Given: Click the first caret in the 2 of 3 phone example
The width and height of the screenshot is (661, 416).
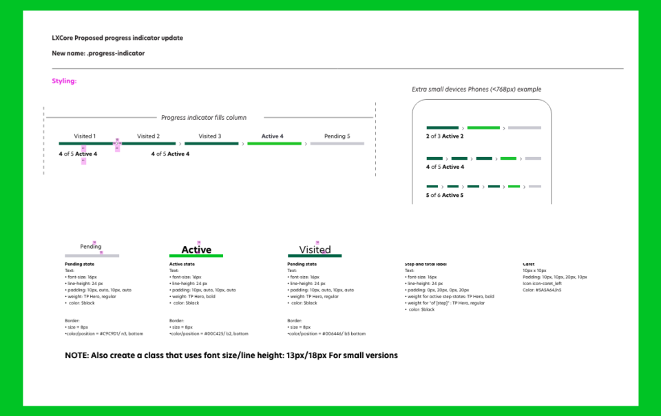Looking at the screenshot, I should pos(463,128).
